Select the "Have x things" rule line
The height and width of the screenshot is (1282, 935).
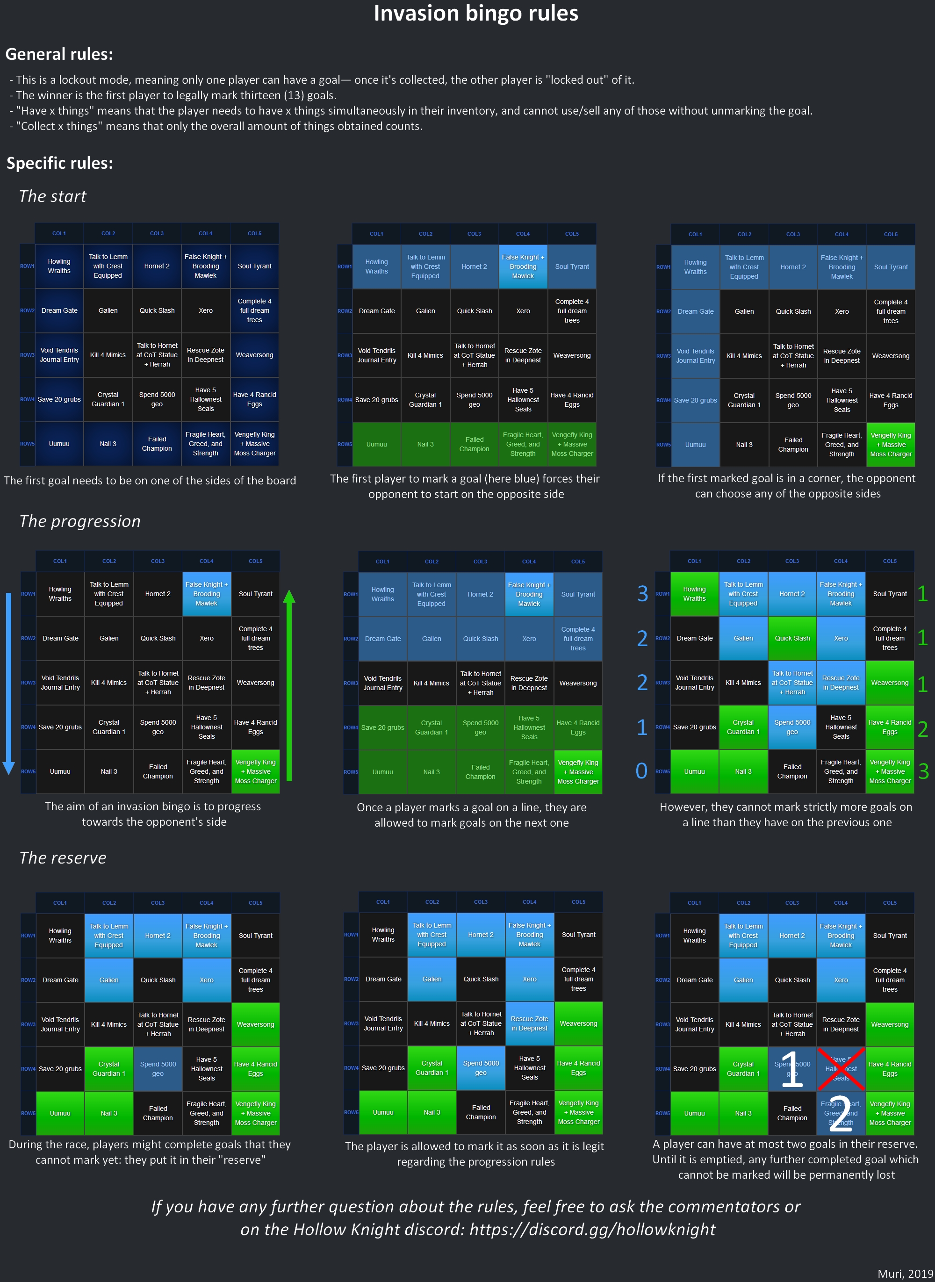[411, 111]
